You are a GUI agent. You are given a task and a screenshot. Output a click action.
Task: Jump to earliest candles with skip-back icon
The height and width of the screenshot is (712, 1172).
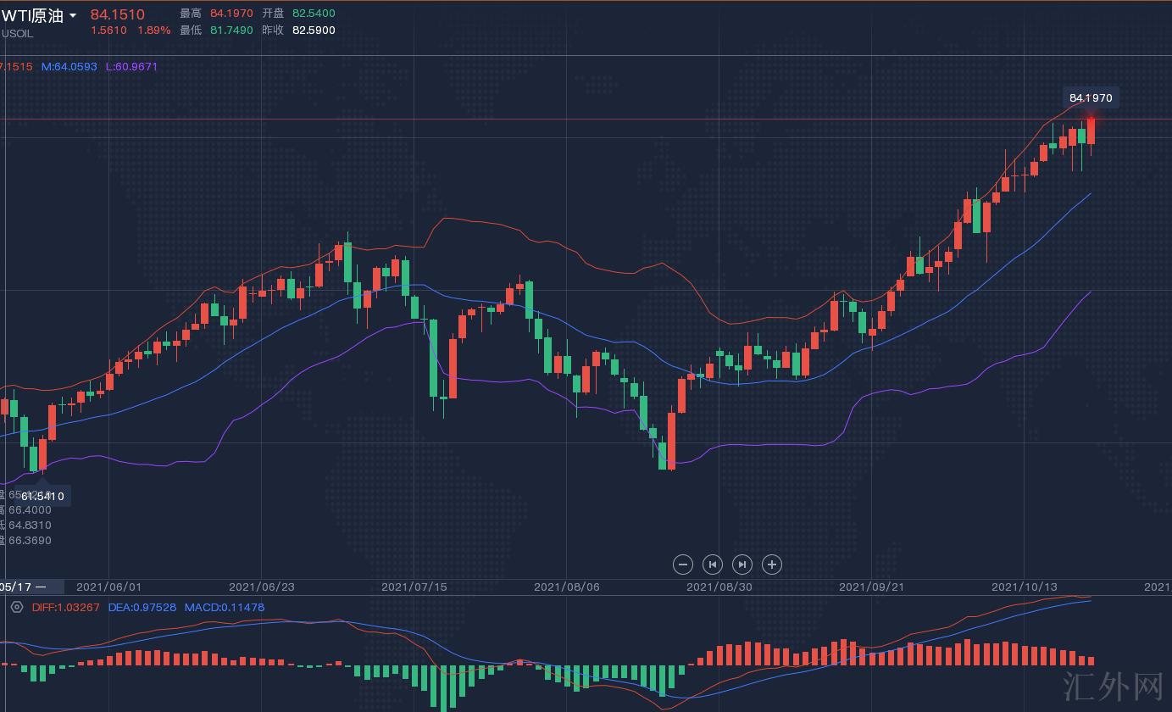tap(712, 565)
